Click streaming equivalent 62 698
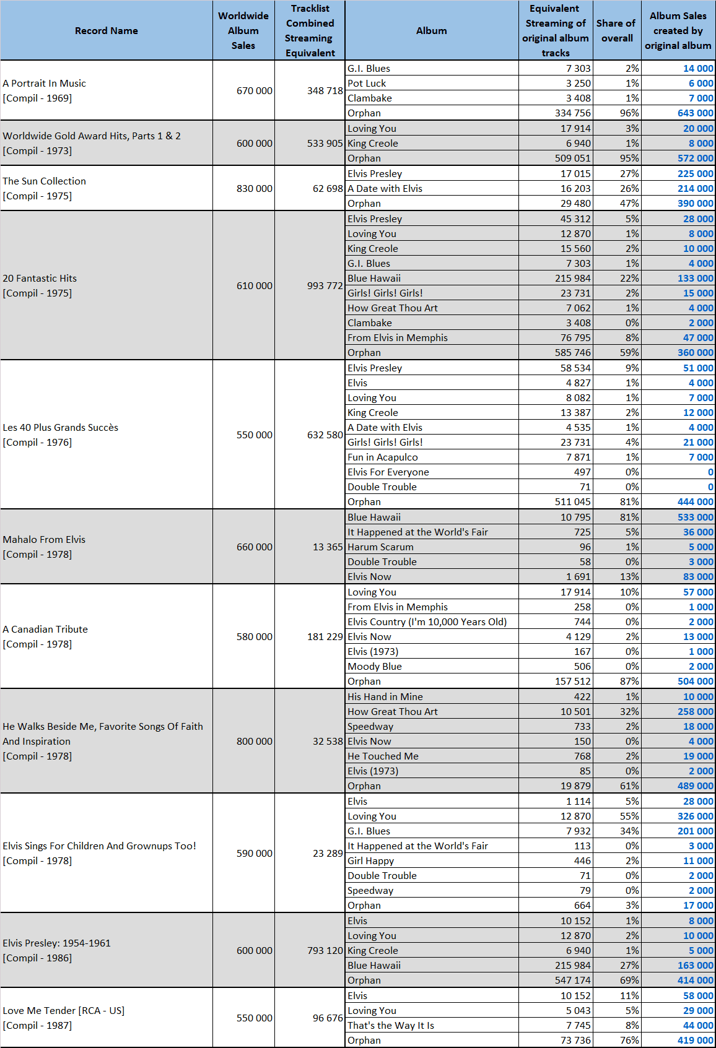 click(310, 188)
